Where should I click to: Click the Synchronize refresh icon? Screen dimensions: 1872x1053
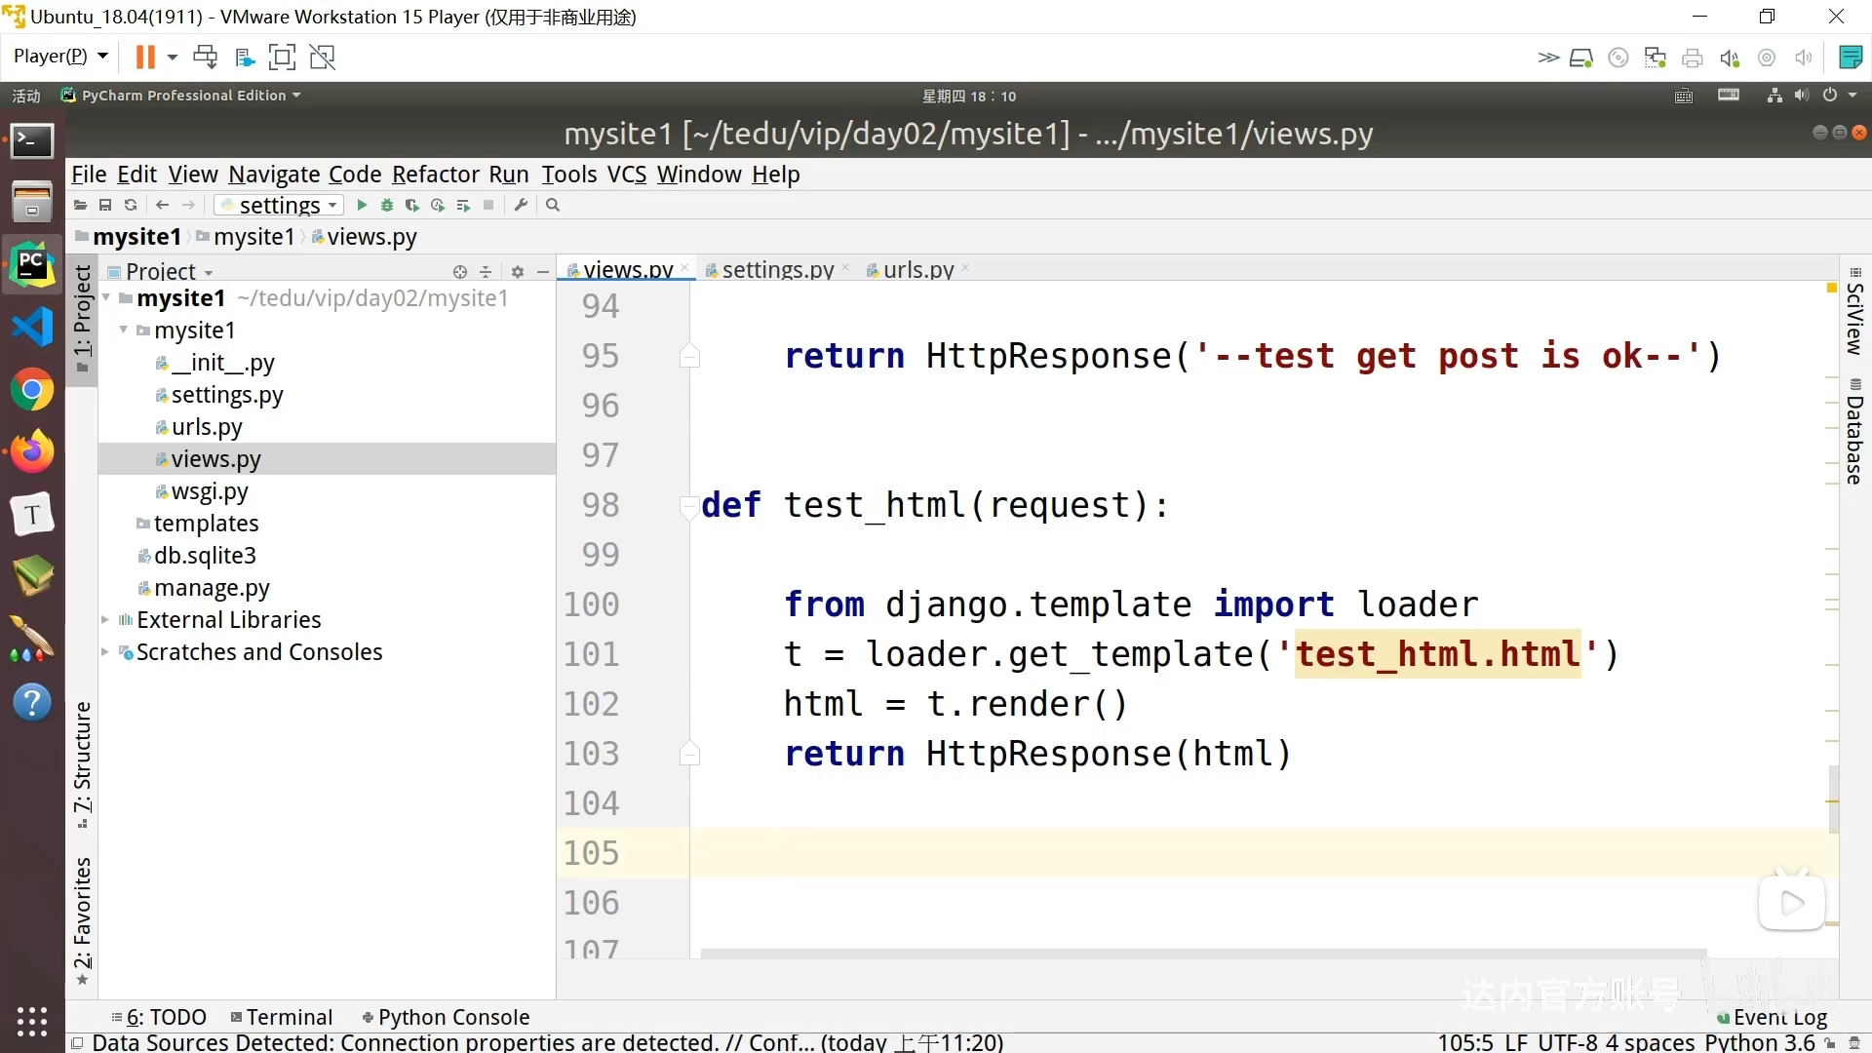coord(131,205)
